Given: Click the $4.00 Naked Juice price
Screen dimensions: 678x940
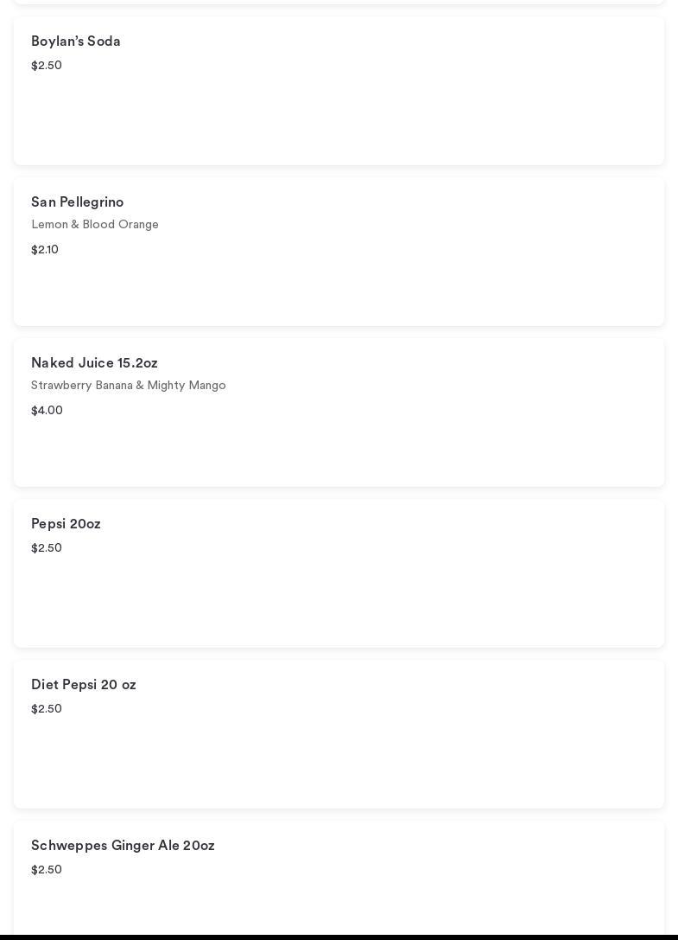Looking at the screenshot, I should coord(47,411).
